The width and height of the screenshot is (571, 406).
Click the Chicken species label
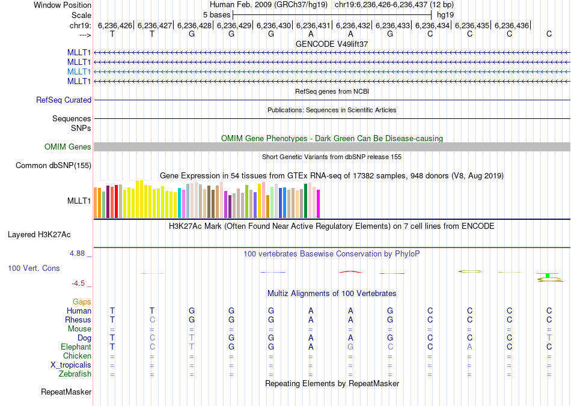[x=77, y=356]
